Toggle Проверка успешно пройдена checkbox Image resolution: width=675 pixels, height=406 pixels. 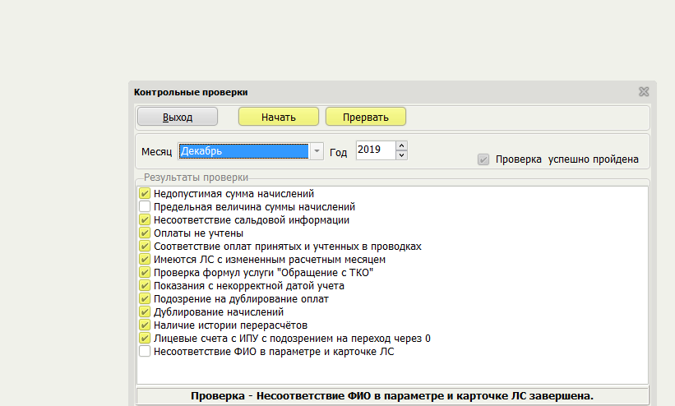[483, 159]
